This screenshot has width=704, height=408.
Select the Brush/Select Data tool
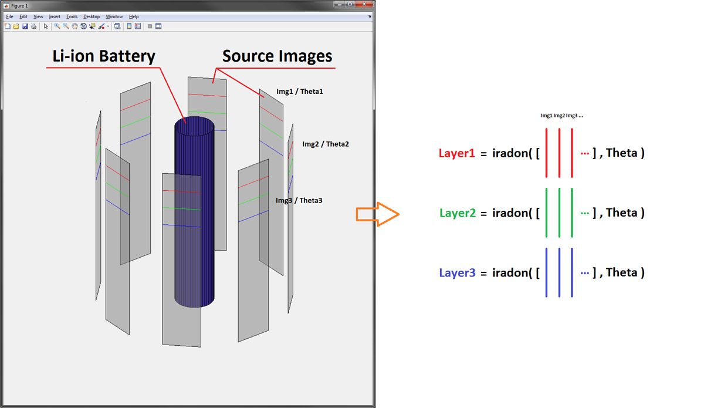tap(102, 26)
